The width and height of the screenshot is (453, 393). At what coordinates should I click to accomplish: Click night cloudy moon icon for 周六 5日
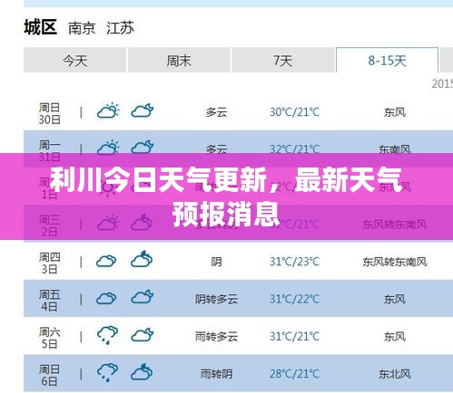[143, 335]
